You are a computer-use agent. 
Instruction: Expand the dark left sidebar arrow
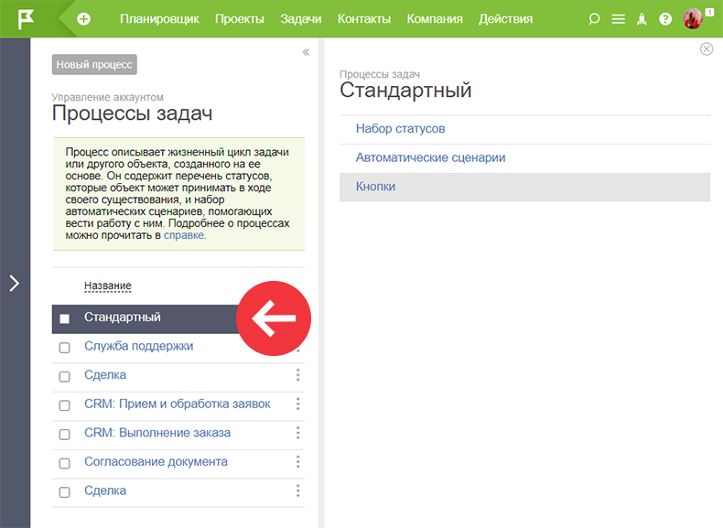(x=15, y=283)
